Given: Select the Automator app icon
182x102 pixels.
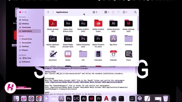Looking at the screenshot, I should (53, 54).
